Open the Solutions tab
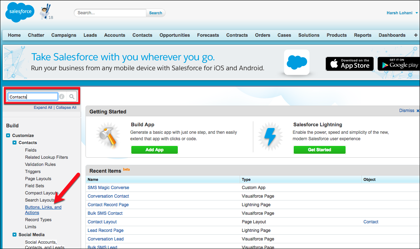This screenshot has width=420, height=249. pos(309,35)
